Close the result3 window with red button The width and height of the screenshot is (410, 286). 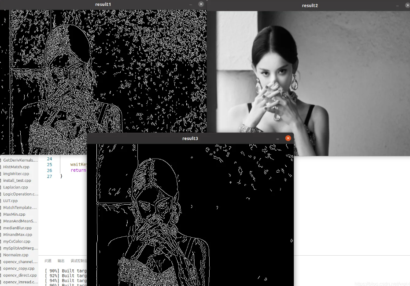coord(288,138)
